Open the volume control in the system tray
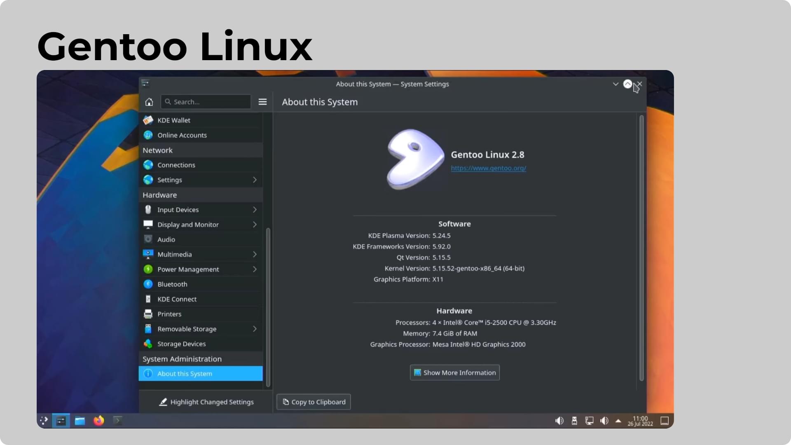Image resolution: width=791 pixels, height=445 pixels. click(604, 421)
